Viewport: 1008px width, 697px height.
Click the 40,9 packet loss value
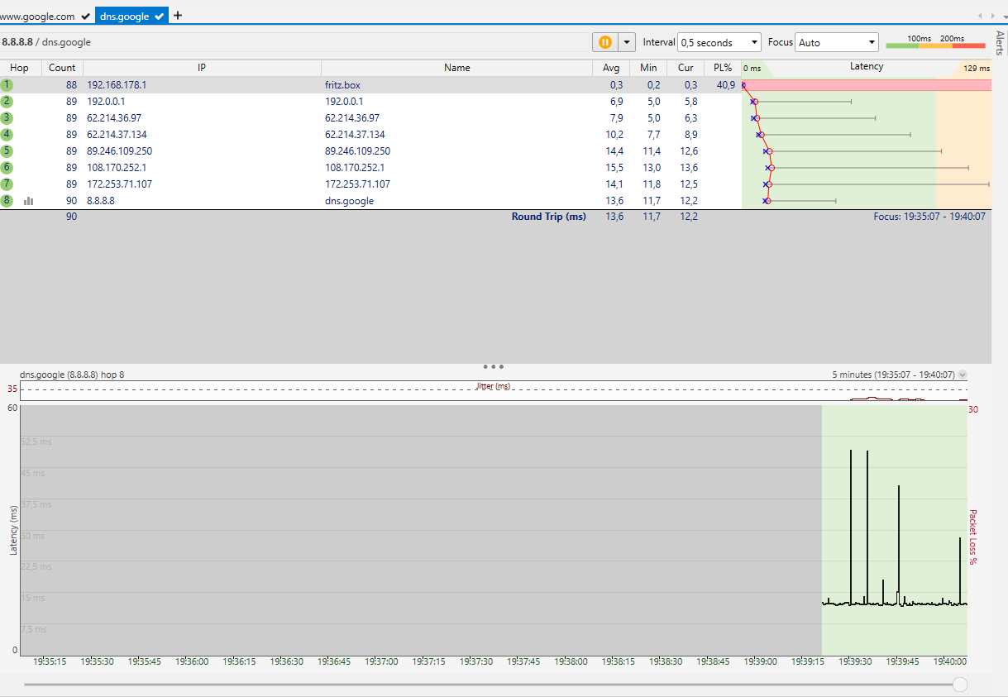point(726,85)
